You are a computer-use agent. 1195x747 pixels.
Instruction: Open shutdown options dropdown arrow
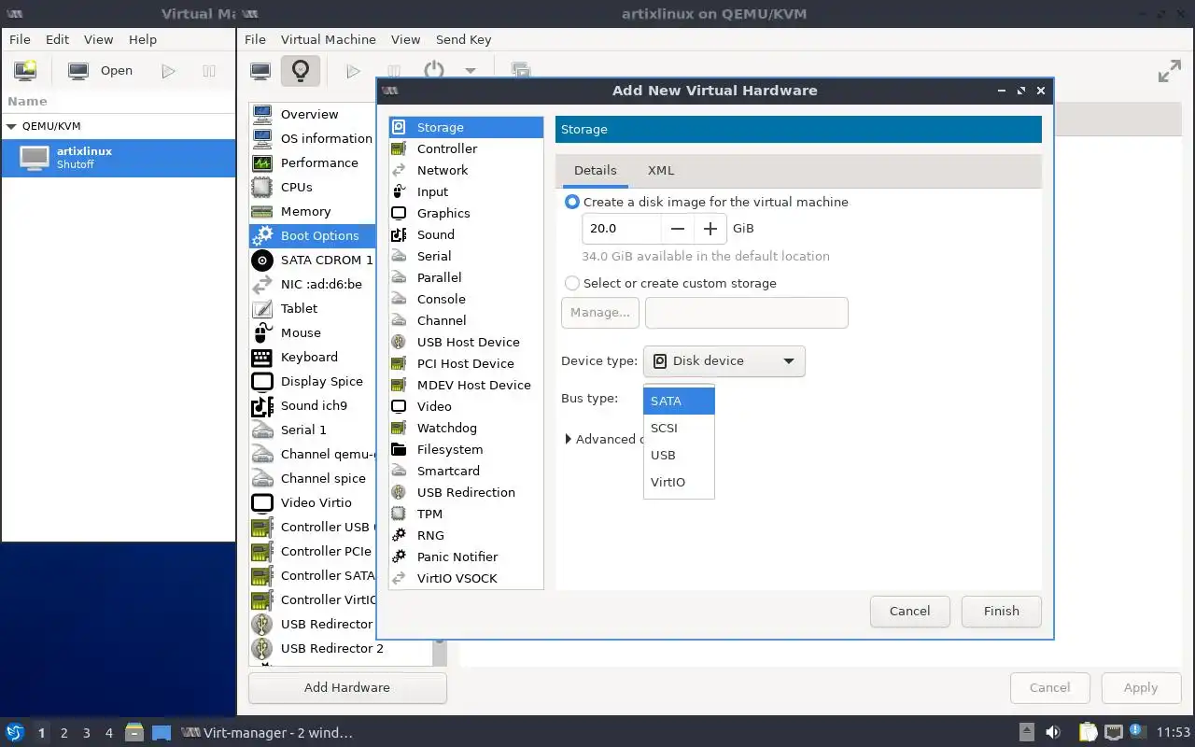(x=471, y=71)
